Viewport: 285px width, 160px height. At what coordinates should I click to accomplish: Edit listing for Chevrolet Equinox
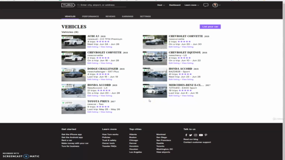click(x=174, y=63)
